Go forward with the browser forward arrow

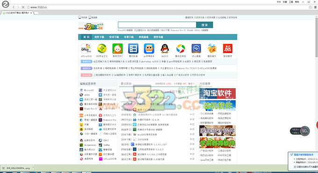(x=18, y=7)
